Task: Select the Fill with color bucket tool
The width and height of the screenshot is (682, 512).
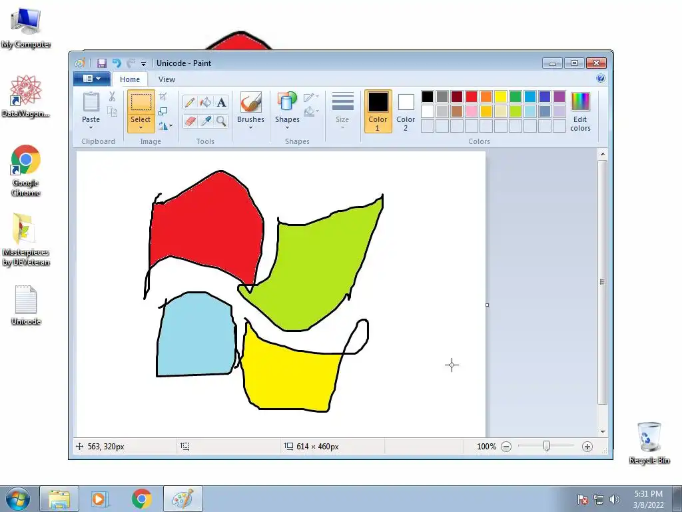Action: point(206,102)
